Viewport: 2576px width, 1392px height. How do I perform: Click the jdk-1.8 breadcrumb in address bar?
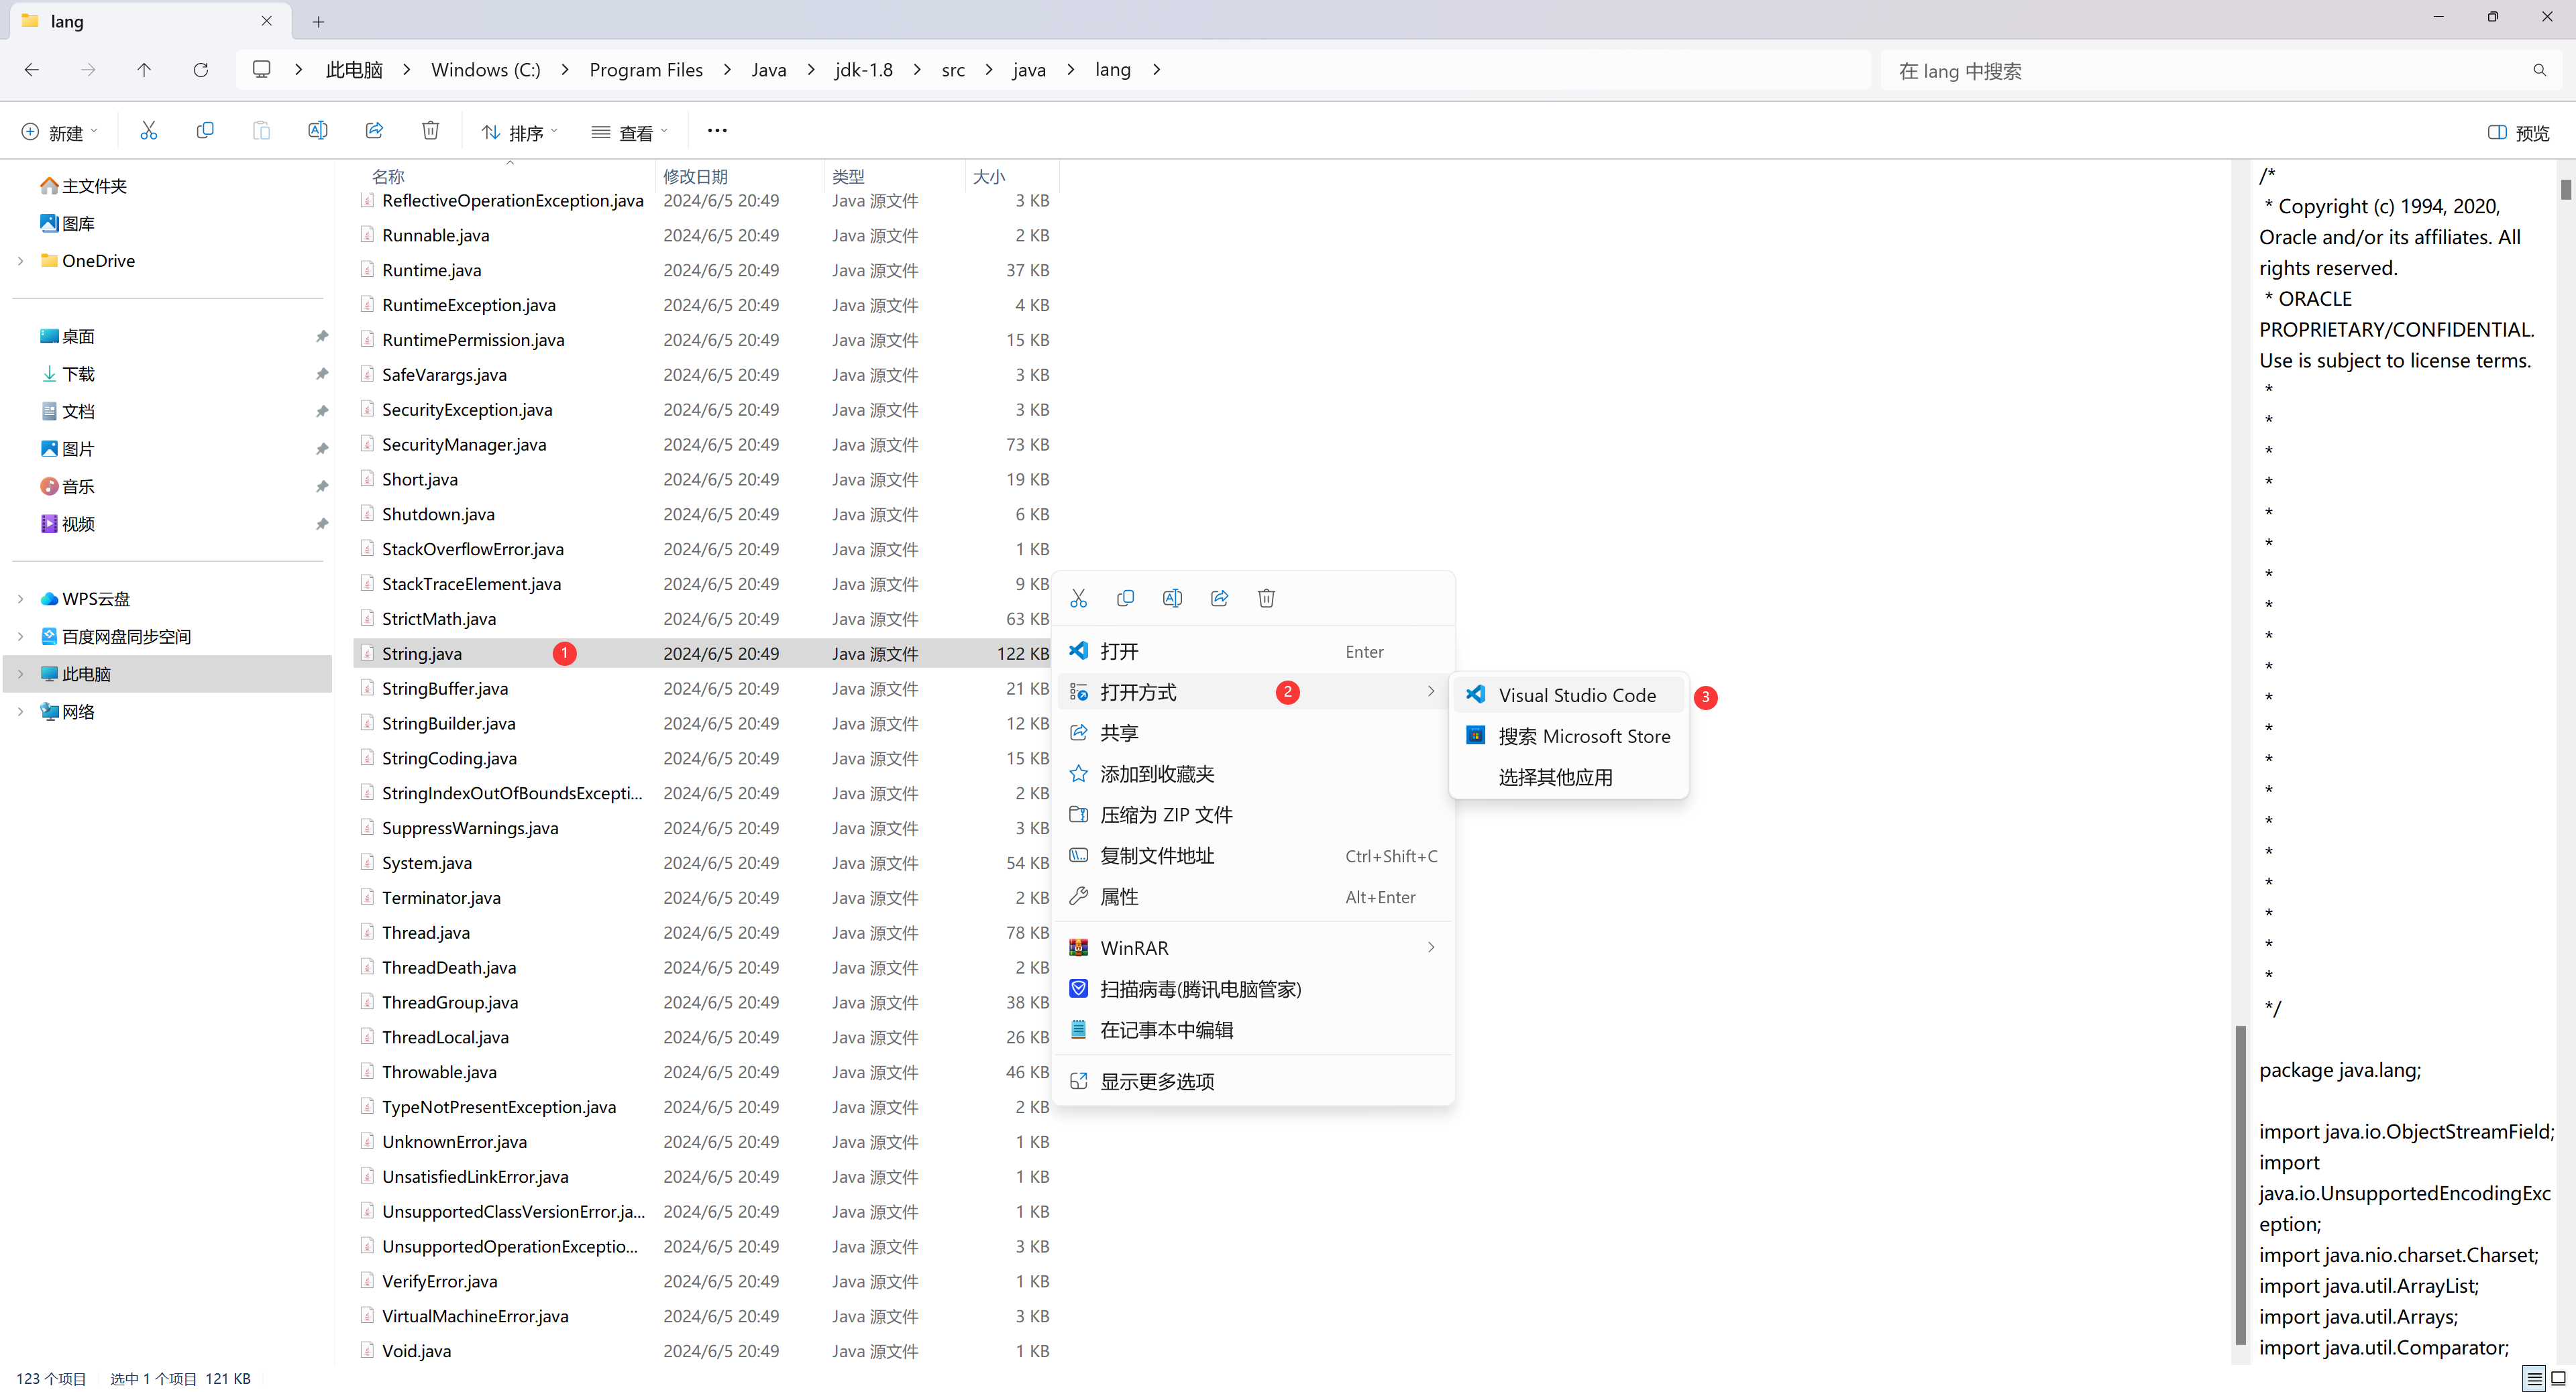point(864,70)
